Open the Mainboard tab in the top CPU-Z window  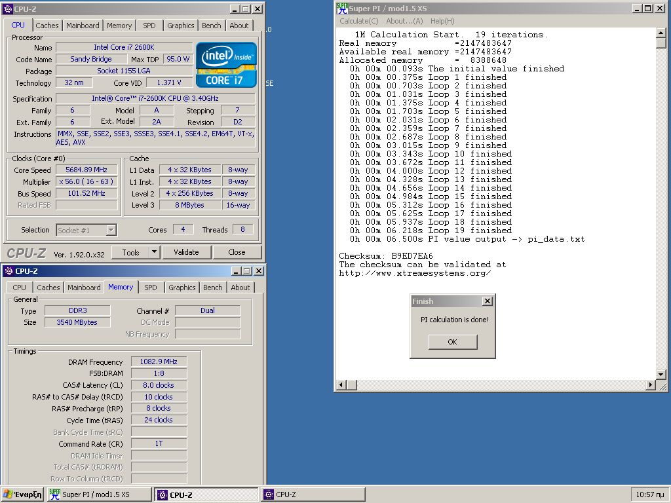click(x=83, y=26)
